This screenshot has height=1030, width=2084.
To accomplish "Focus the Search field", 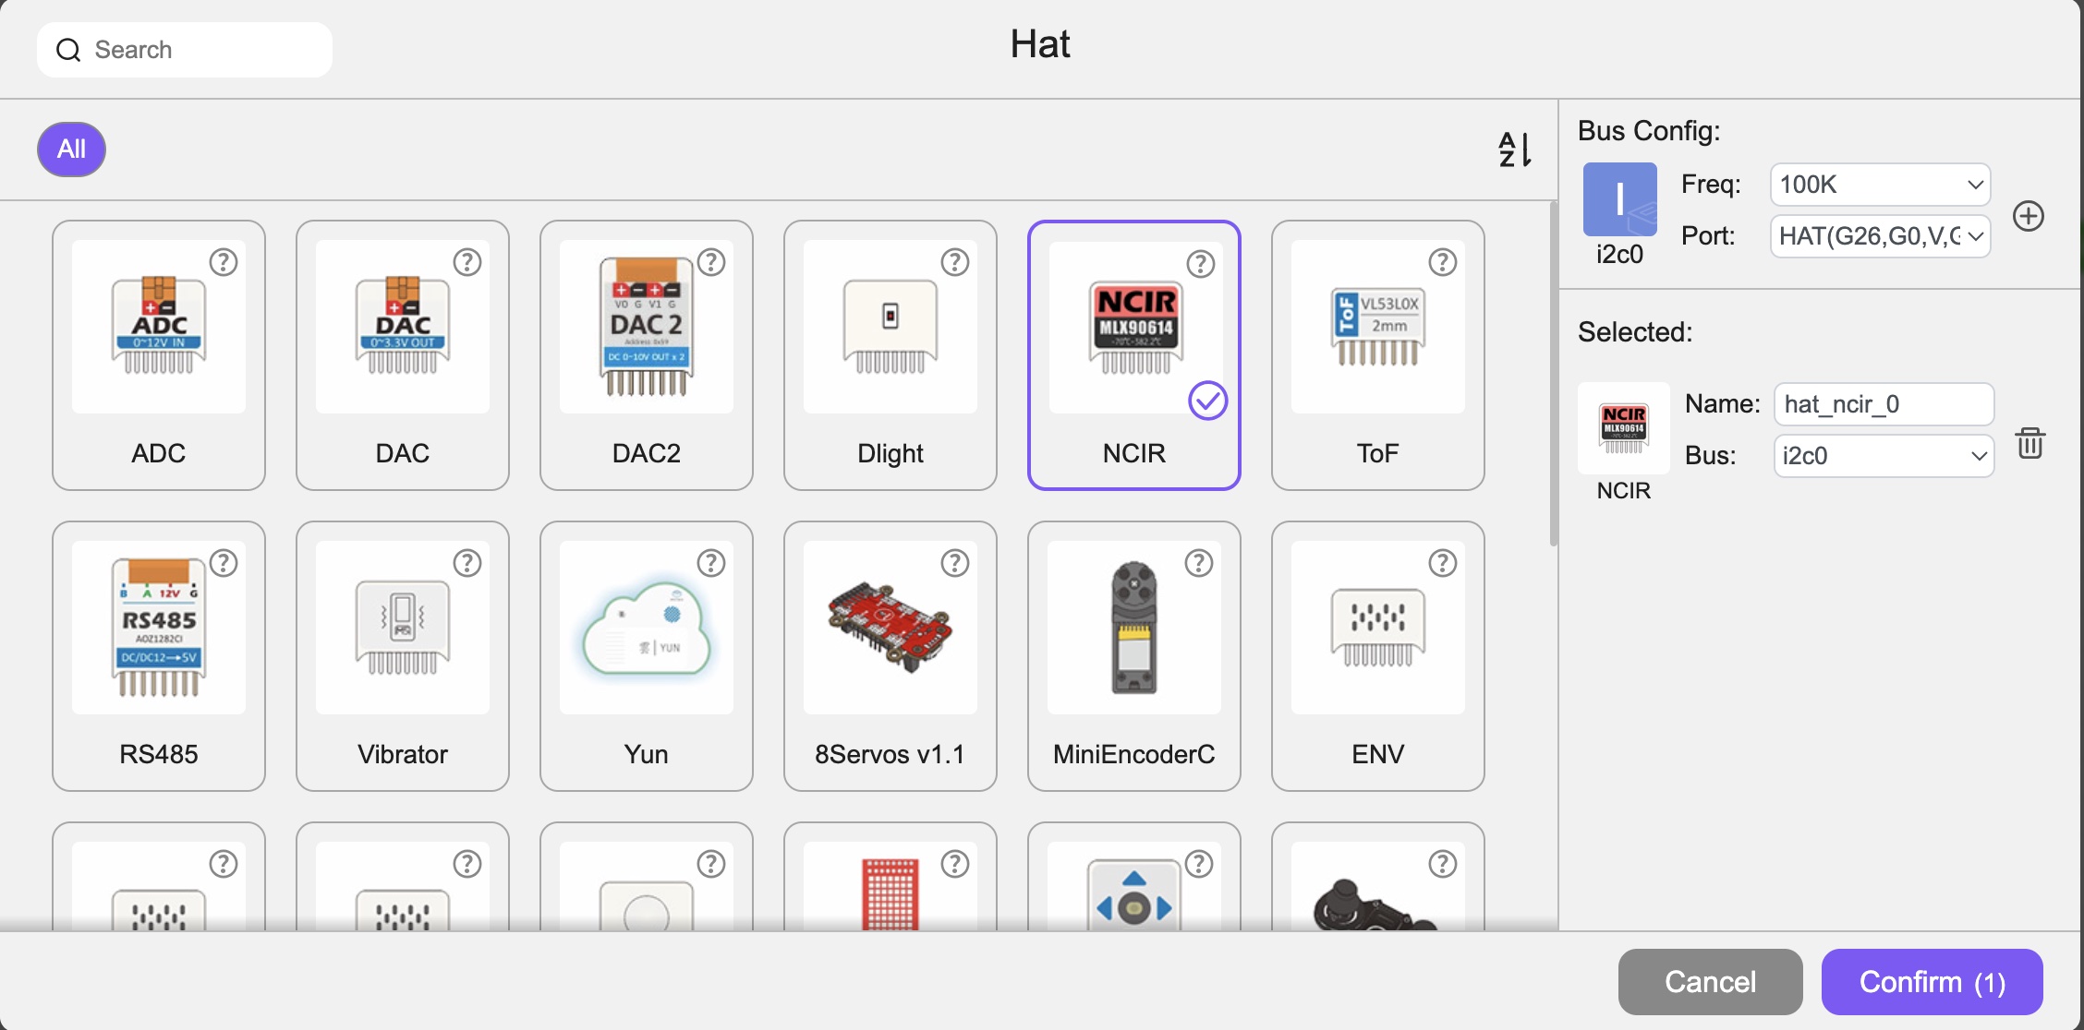I will 185,50.
